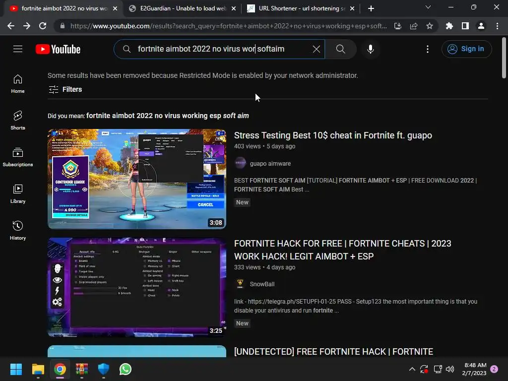
Task: Open Shorts in the sidebar
Action: pyautogui.click(x=18, y=120)
